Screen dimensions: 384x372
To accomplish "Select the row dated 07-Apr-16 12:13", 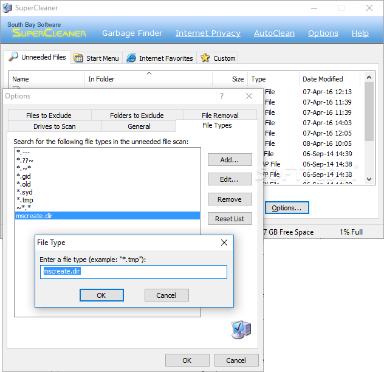I will (x=314, y=92).
